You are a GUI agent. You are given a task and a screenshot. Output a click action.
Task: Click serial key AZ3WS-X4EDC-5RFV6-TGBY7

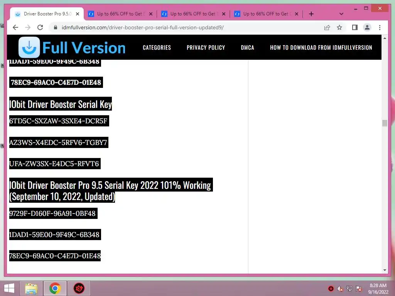(x=59, y=143)
